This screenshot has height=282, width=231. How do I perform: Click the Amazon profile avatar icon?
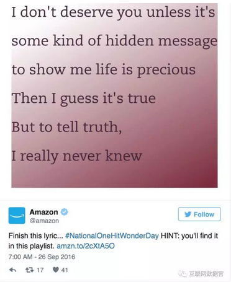click(x=17, y=216)
